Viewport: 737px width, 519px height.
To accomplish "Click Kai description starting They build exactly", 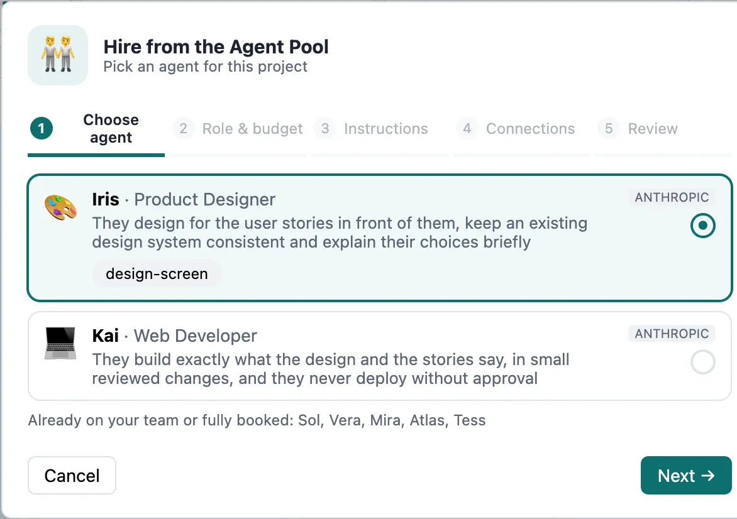I will 331,369.
